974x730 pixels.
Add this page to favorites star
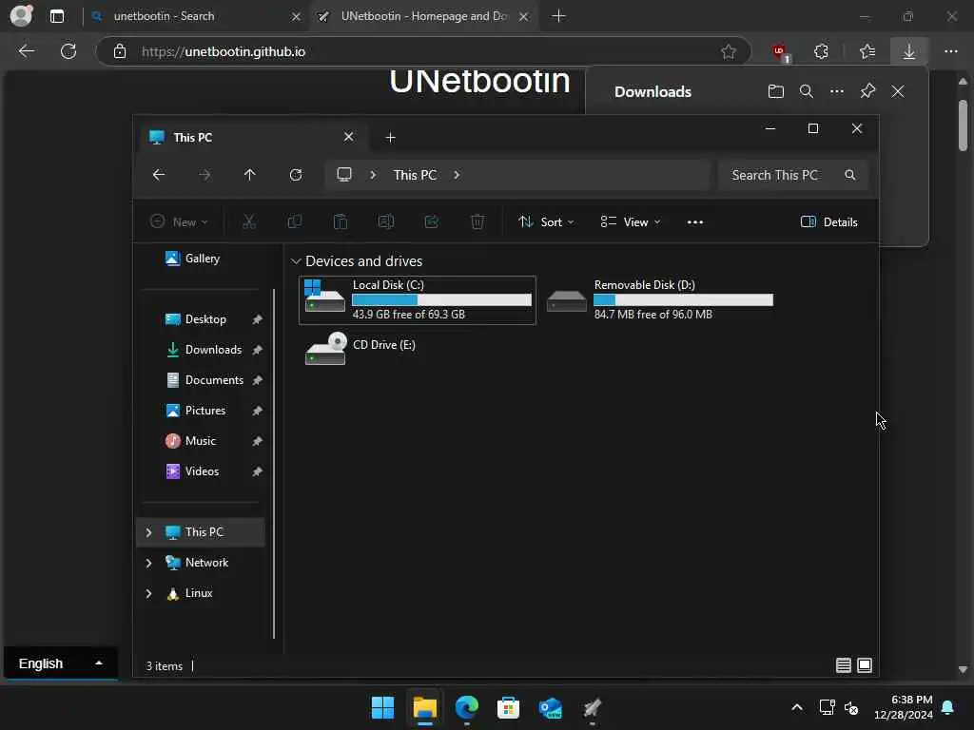(x=729, y=51)
